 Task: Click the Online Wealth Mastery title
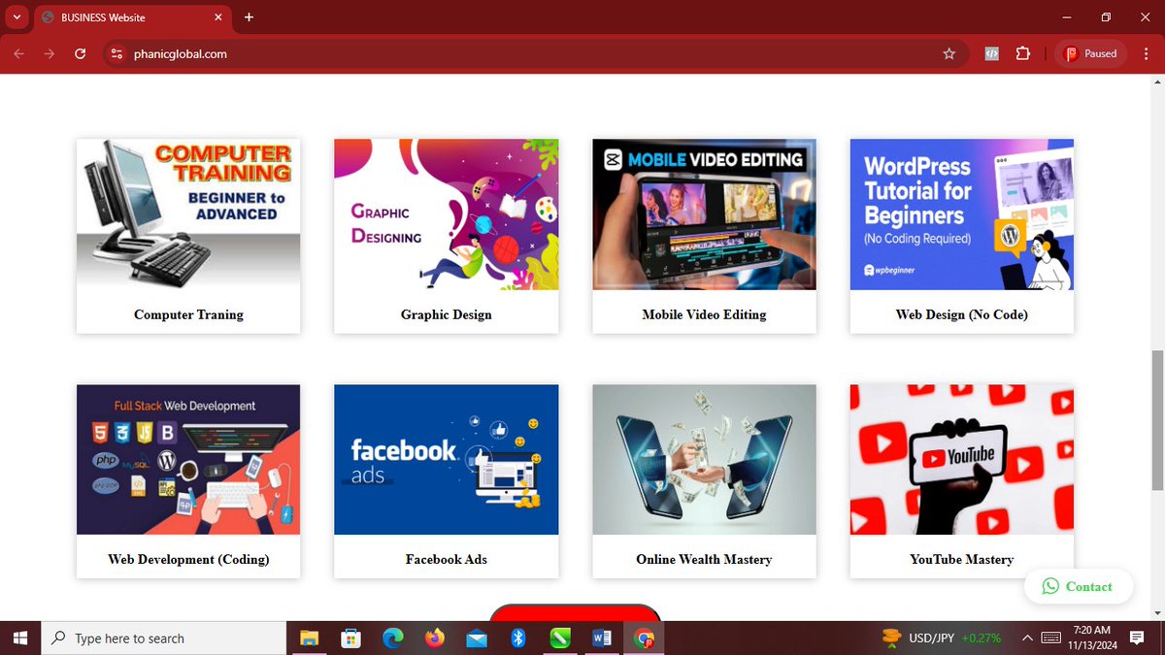click(704, 559)
